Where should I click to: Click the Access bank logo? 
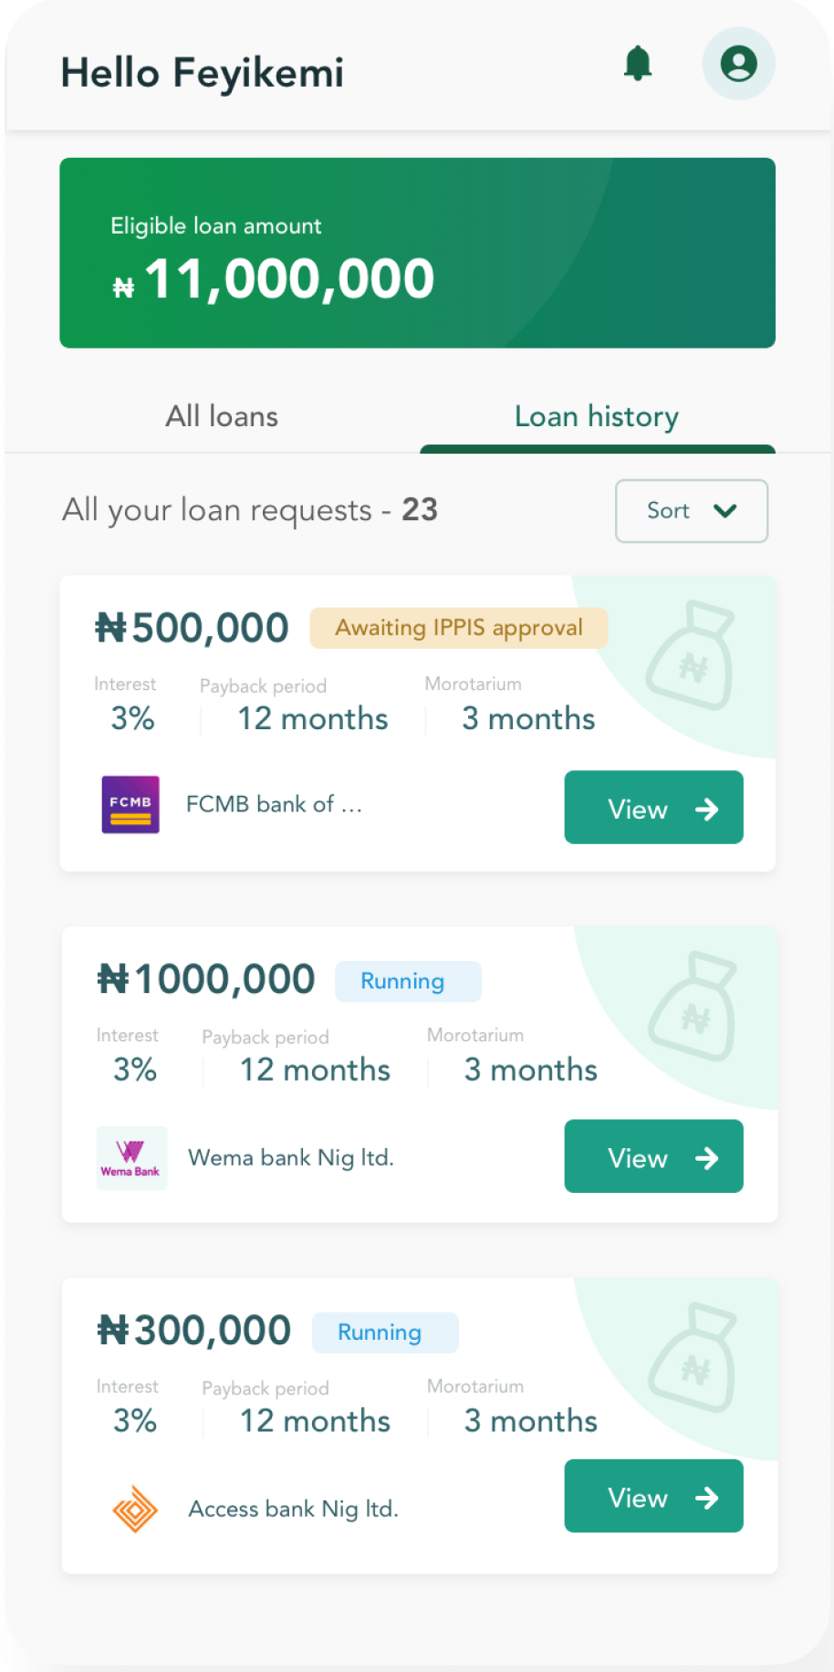(134, 1509)
